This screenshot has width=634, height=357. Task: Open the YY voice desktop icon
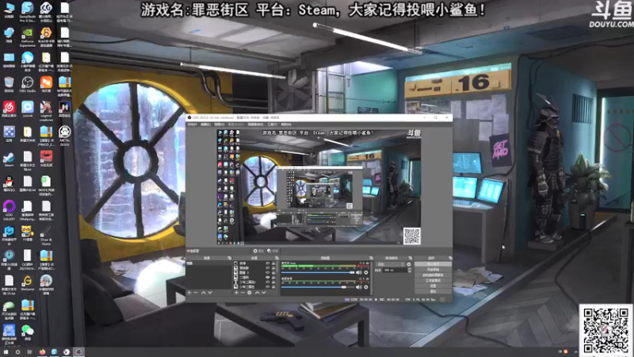(x=28, y=232)
